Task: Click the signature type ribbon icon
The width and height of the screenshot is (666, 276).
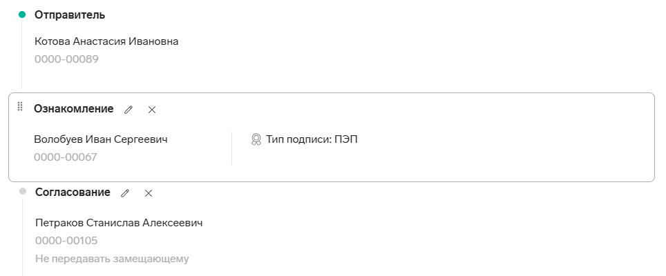Action: pos(256,139)
